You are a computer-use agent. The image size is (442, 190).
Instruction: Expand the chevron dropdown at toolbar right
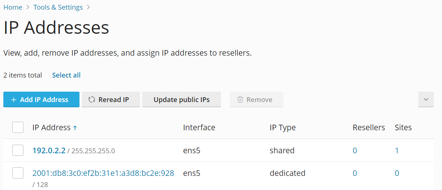coord(426,100)
